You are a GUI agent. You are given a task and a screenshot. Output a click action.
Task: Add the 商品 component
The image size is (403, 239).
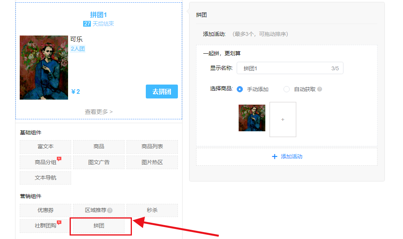click(99, 147)
